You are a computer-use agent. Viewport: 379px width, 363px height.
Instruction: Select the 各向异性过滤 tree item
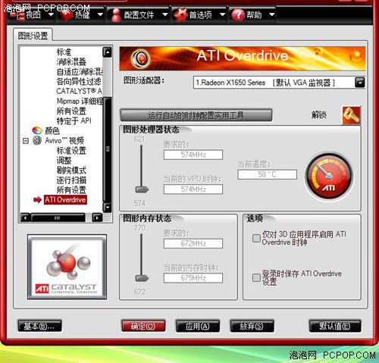[79, 81]
